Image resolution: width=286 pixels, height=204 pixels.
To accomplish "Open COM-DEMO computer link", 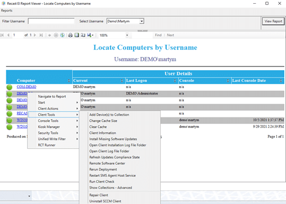I will click(x=27, y=87).
